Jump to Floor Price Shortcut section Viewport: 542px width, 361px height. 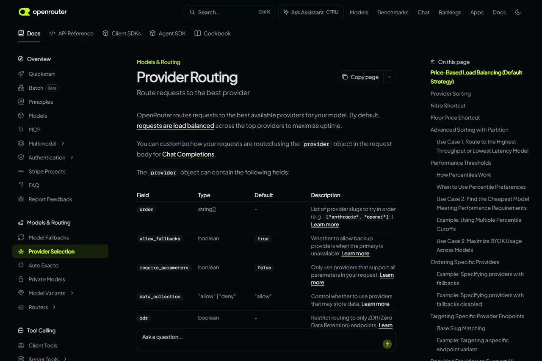coord(455,118)
